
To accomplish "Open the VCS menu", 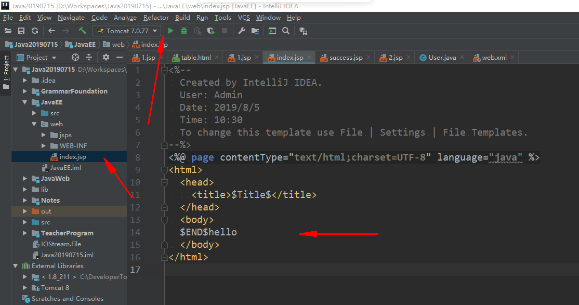I will (x=244, y=17).
